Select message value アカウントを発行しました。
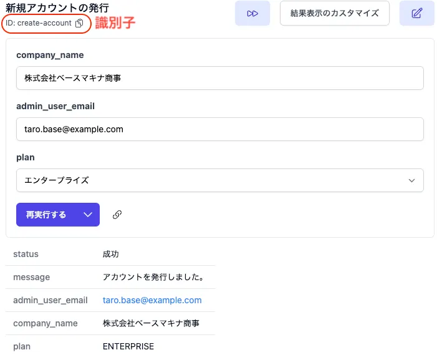The width and height of the screenshot is (437, 360). 153,277
